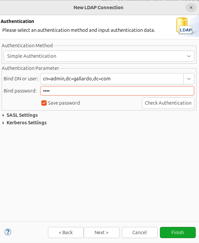Open the Simple Authentication method dropdown
The image size is (199, 243).
tap(99, 56)
